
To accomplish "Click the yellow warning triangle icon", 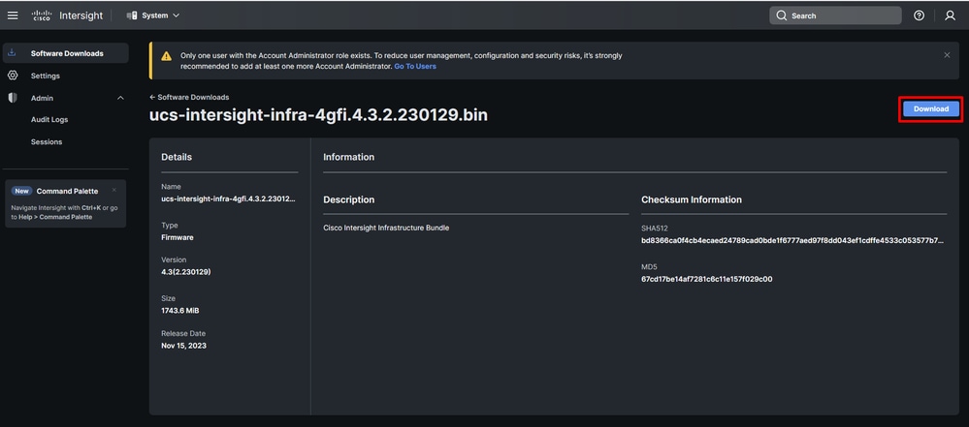I will [166, 56].
